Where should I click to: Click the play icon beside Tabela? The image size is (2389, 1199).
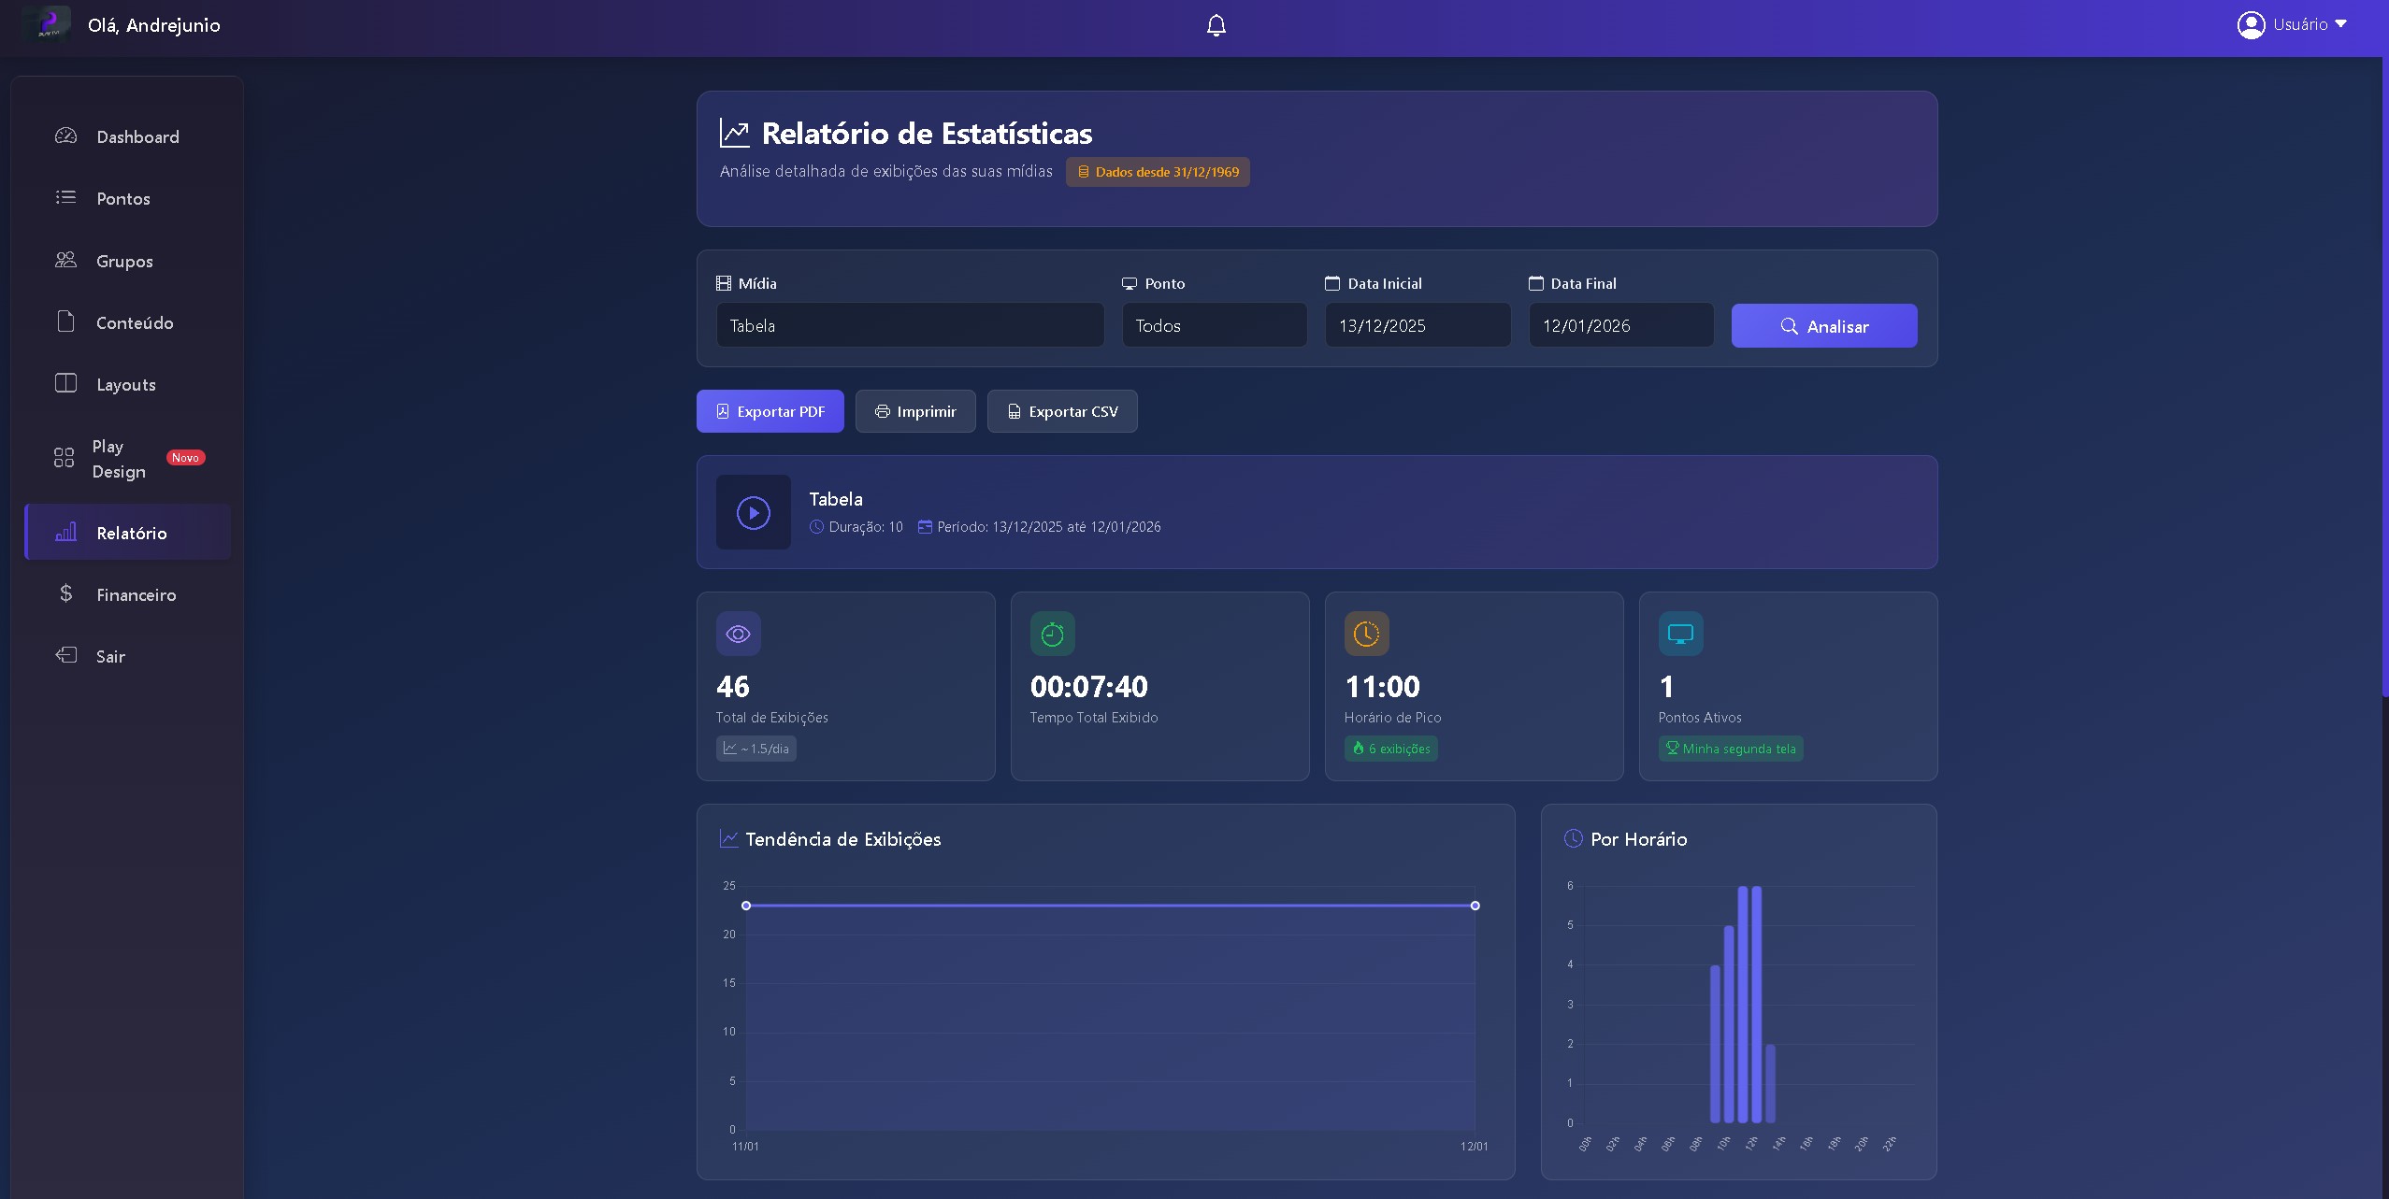coord(753,512)
